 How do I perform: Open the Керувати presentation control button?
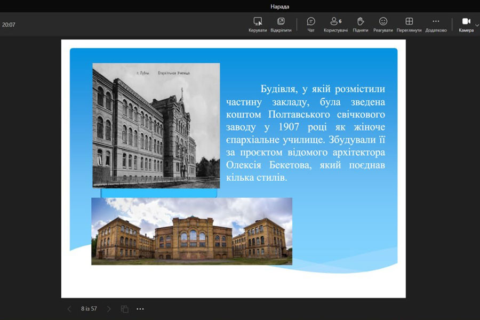[x=258, y=24]
